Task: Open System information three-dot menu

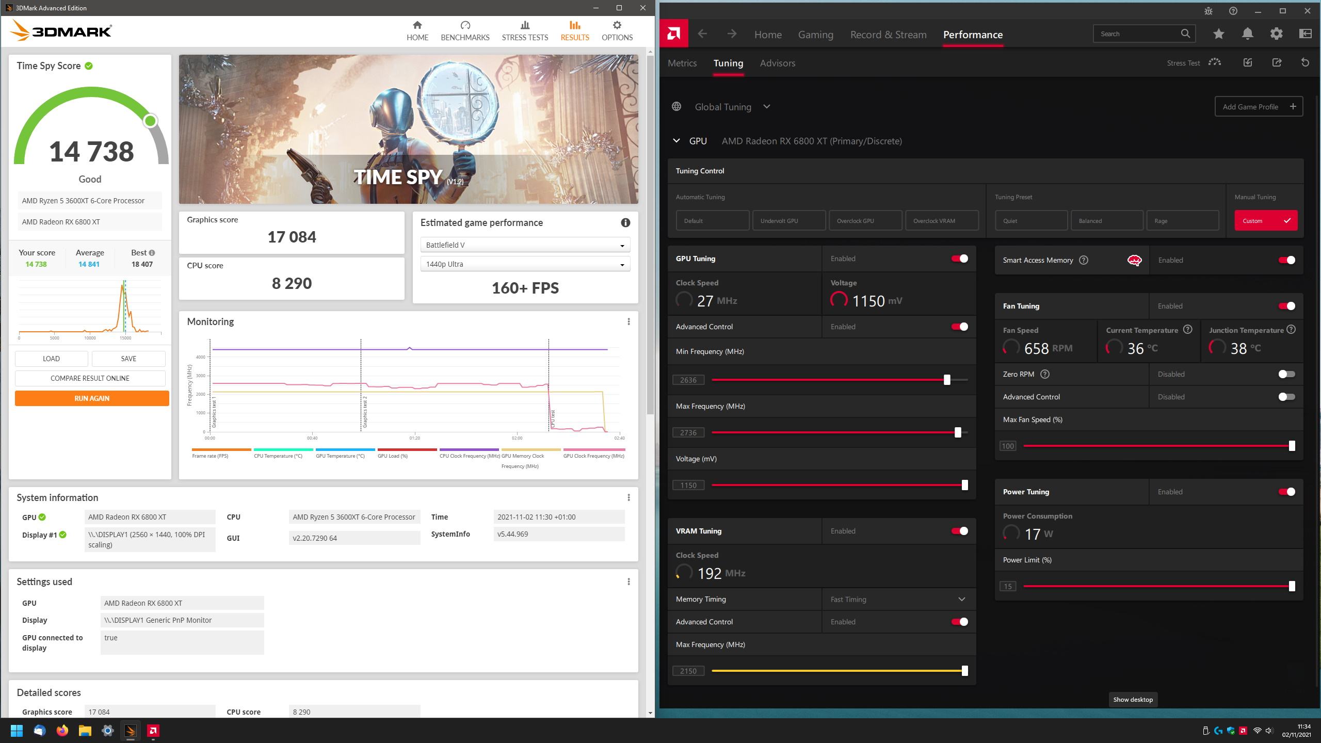Action: point(629,497)
